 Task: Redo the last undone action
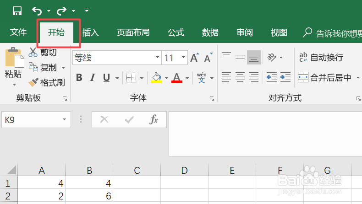(x=62, y=11)
